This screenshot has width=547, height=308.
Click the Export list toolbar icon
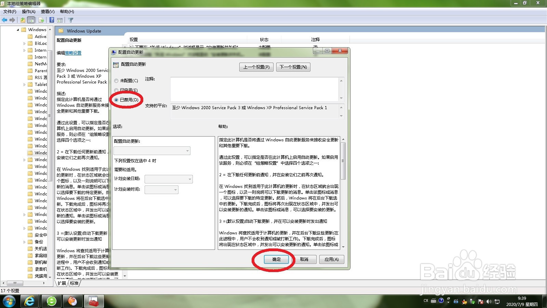click(41, 20)
